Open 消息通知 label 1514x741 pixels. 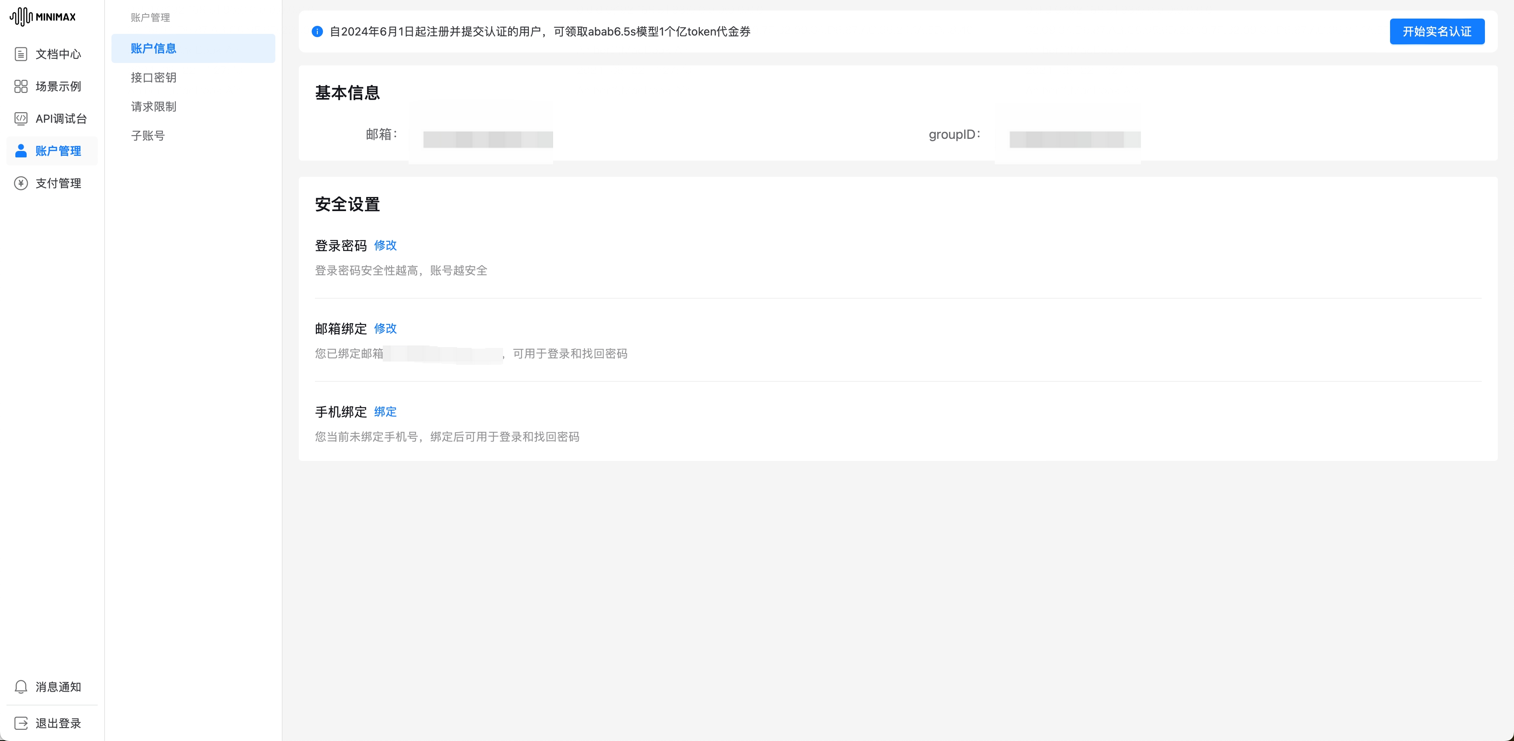58,687
